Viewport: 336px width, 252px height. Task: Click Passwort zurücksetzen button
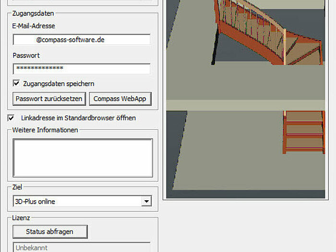pos(49,99)
